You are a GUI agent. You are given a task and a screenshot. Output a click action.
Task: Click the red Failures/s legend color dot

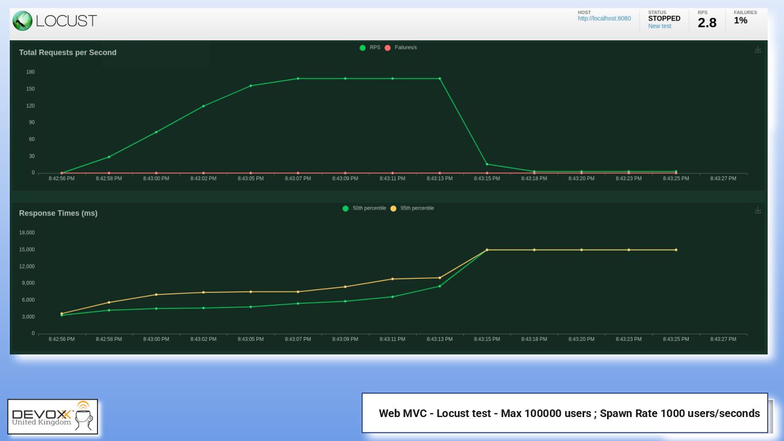coord(388,48)
